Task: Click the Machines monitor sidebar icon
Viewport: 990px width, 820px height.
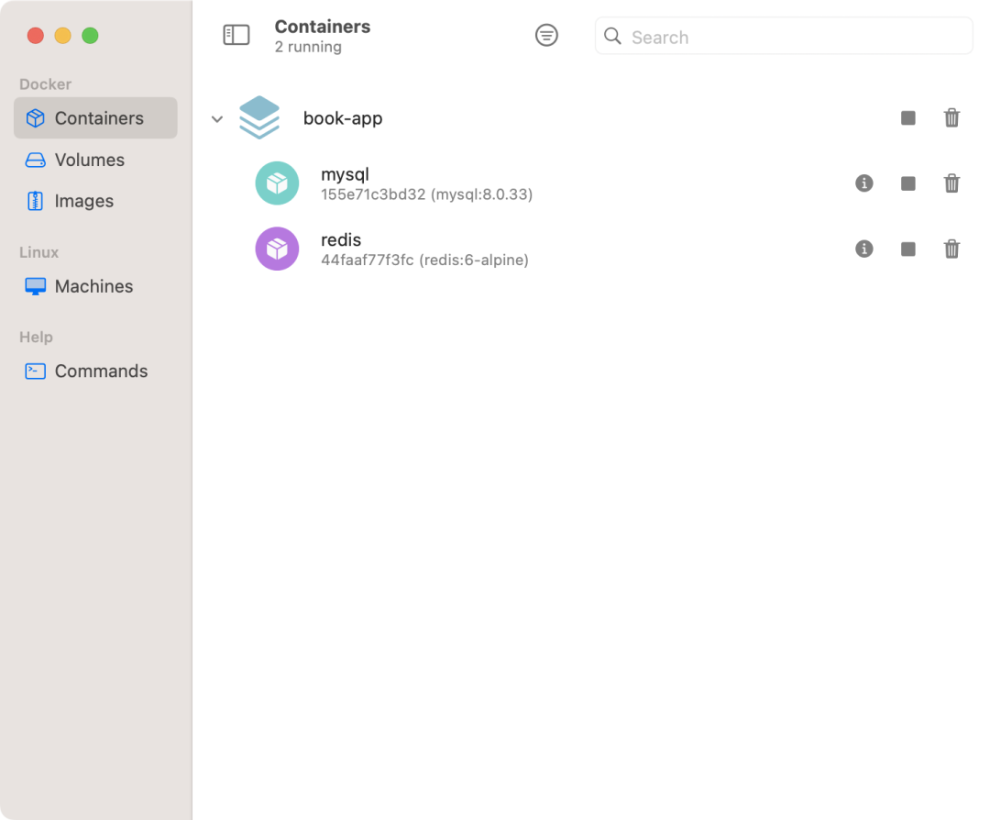Action: (x=36, y=286)
